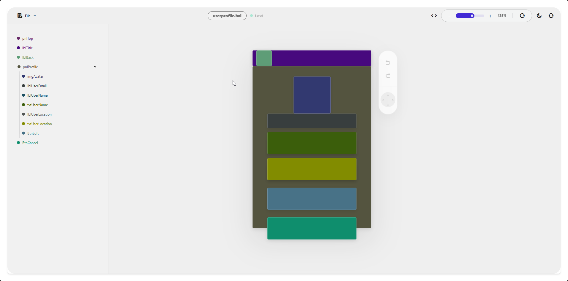
Task: Click the pan up arrow
Action: coord(388,95)
